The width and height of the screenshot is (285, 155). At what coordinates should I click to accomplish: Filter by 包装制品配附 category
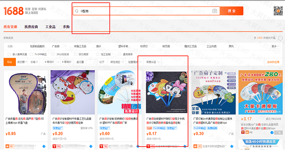[37, 46]
